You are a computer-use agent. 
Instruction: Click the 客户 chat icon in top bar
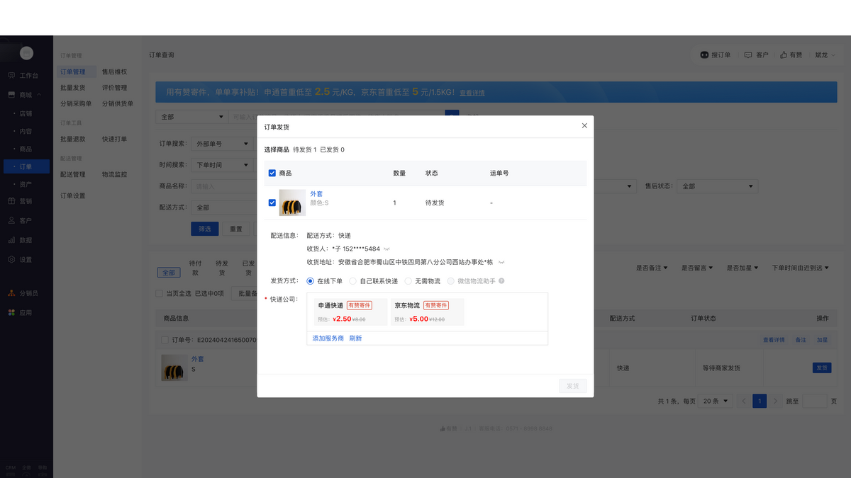(748, 55)
